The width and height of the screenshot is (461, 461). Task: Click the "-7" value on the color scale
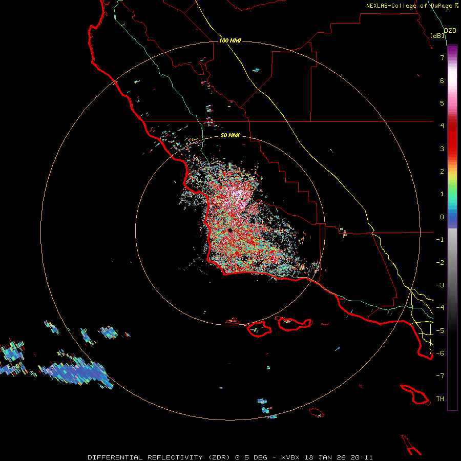(440, 376)
